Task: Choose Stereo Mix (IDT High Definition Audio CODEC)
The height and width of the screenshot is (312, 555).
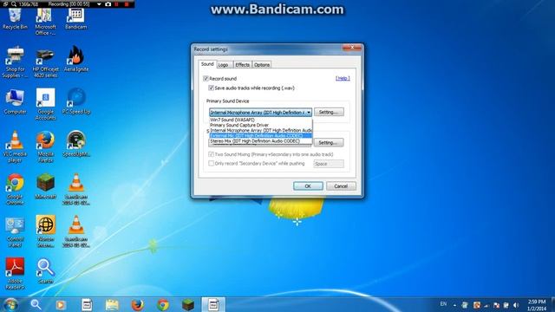Action: pyautogui.click(x=261, y=140)
